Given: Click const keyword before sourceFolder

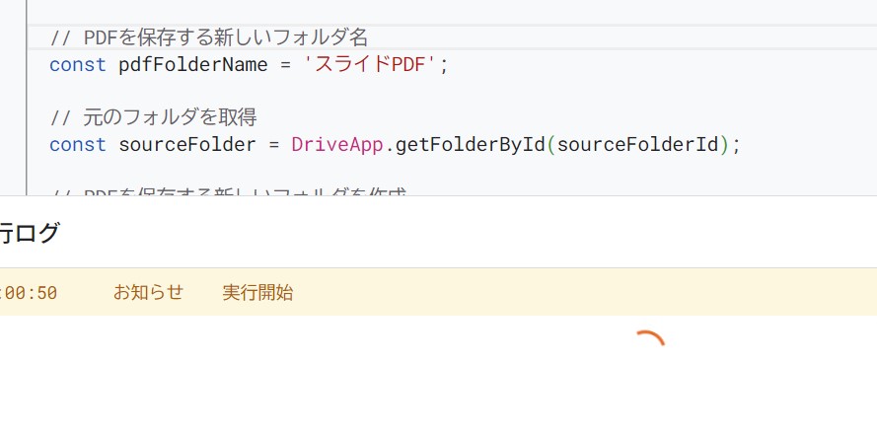Looking at the screenshot, I should point(78,145).
